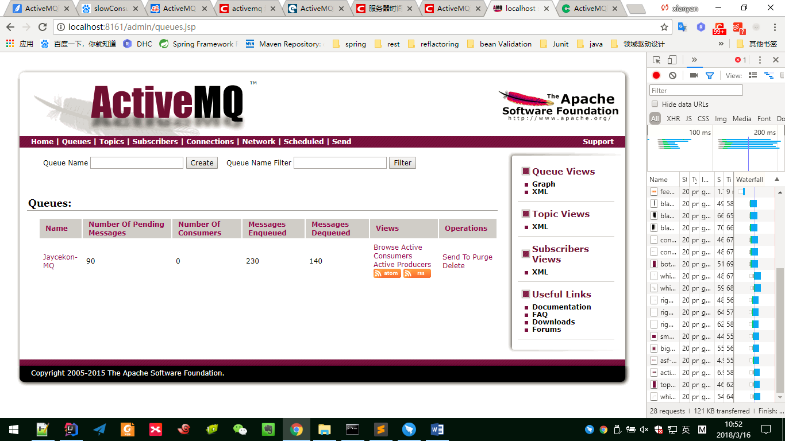Click the network timeline overview at 200 ms
The image size is (785, 441).
pos(764,133)
